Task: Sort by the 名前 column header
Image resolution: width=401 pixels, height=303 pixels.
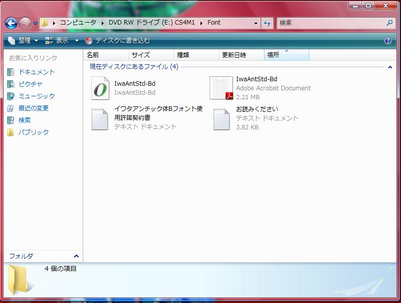Action: 106,55
